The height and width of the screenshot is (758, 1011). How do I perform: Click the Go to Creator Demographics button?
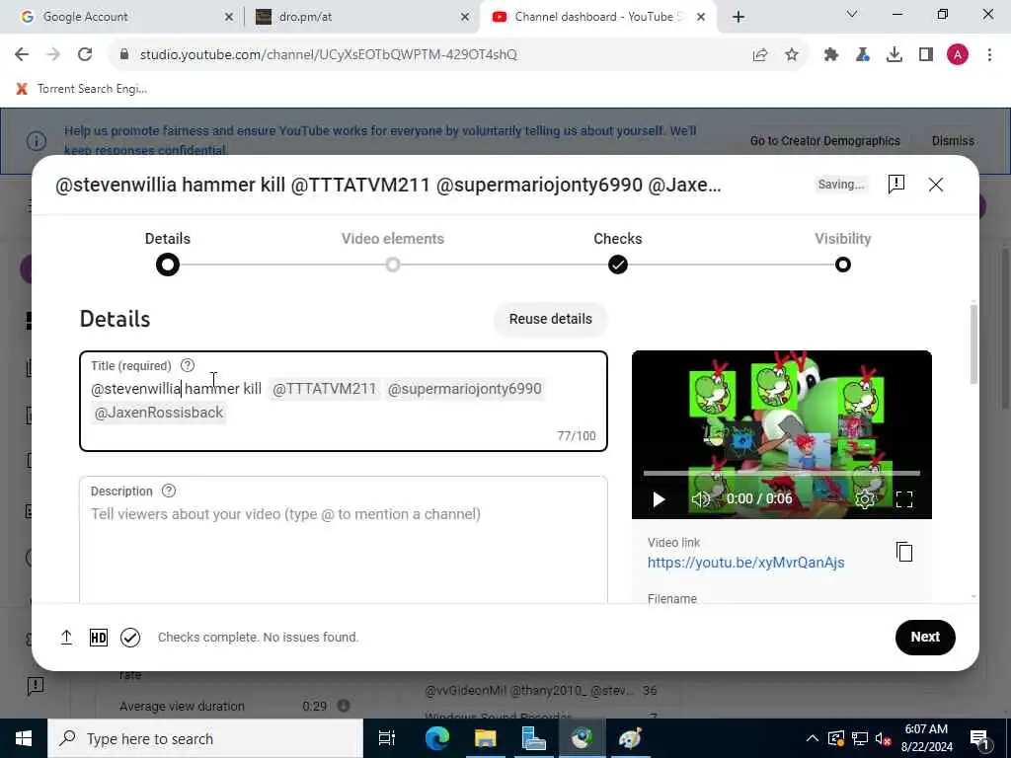pyautogui.click(x=824, y=140)
